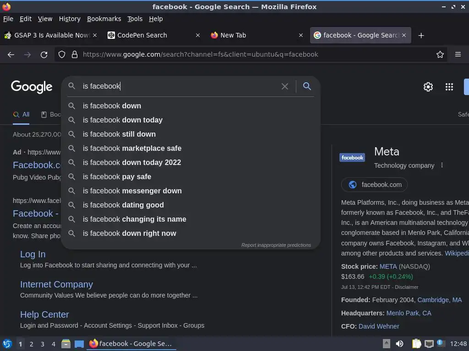The height and width of the screenshot is (351, 469).
Task: Go back using the browser back arrow
Action: pyautogui.click(x=11, y=55)
